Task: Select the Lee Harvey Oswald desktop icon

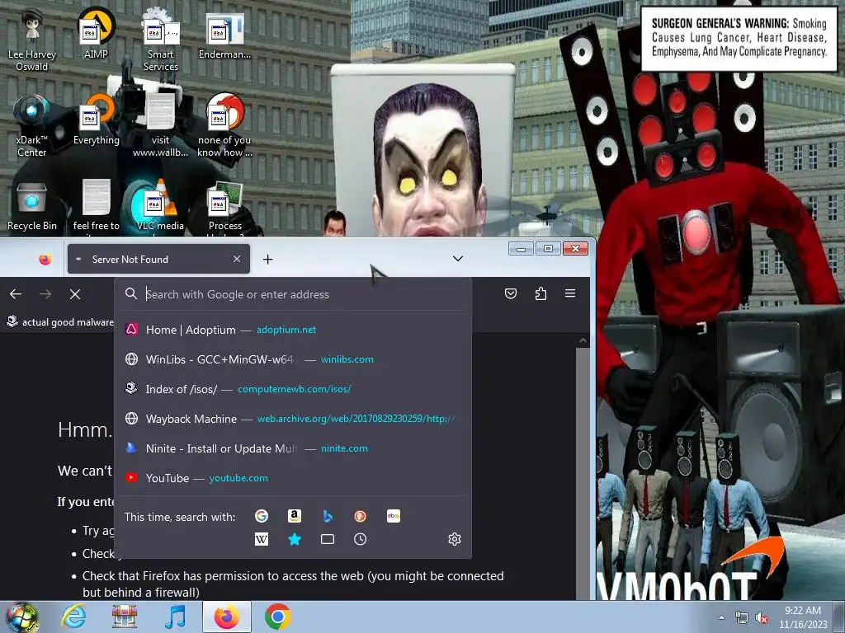Action: coord(32,40)
